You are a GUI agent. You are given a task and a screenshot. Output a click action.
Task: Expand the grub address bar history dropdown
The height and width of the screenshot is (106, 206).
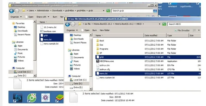[x=104, y=11]
